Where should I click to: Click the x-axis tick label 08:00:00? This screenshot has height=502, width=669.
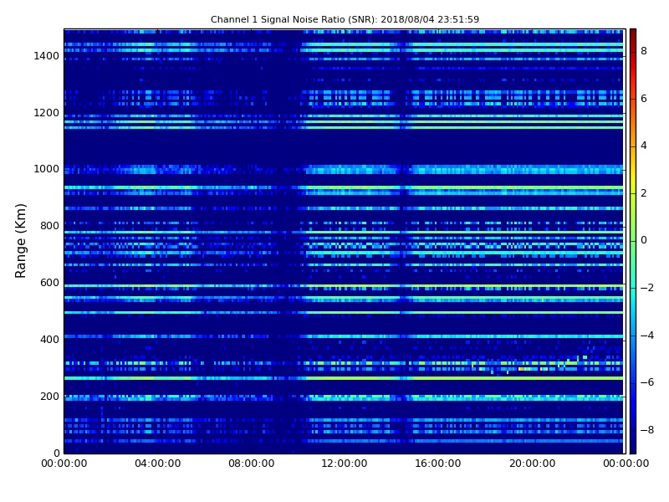click(x=252, y=464)
